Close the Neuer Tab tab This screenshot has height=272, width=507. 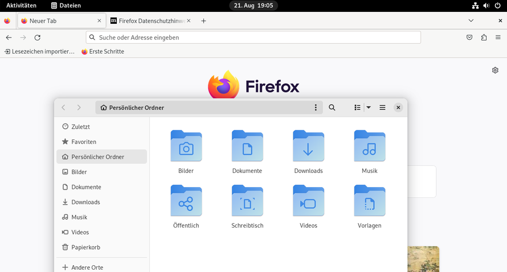point(99,20)
